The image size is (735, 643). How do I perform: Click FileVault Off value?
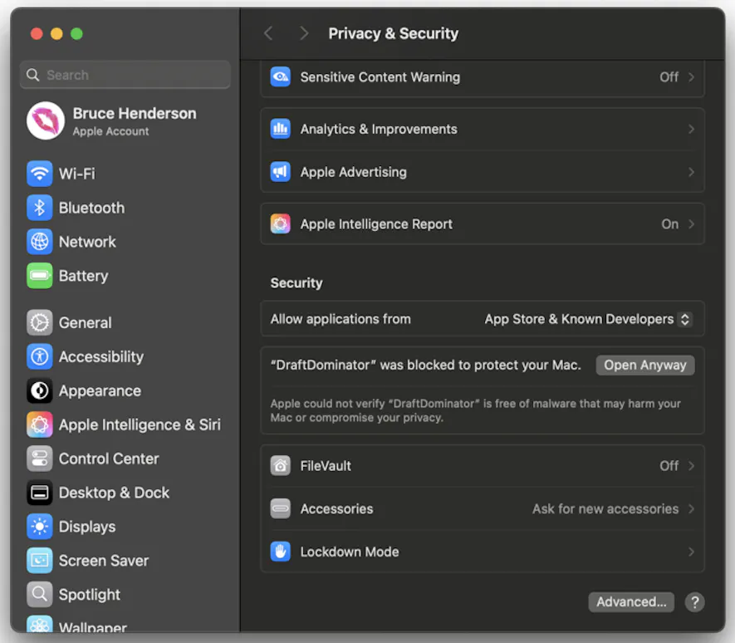(x=669, y=466)
